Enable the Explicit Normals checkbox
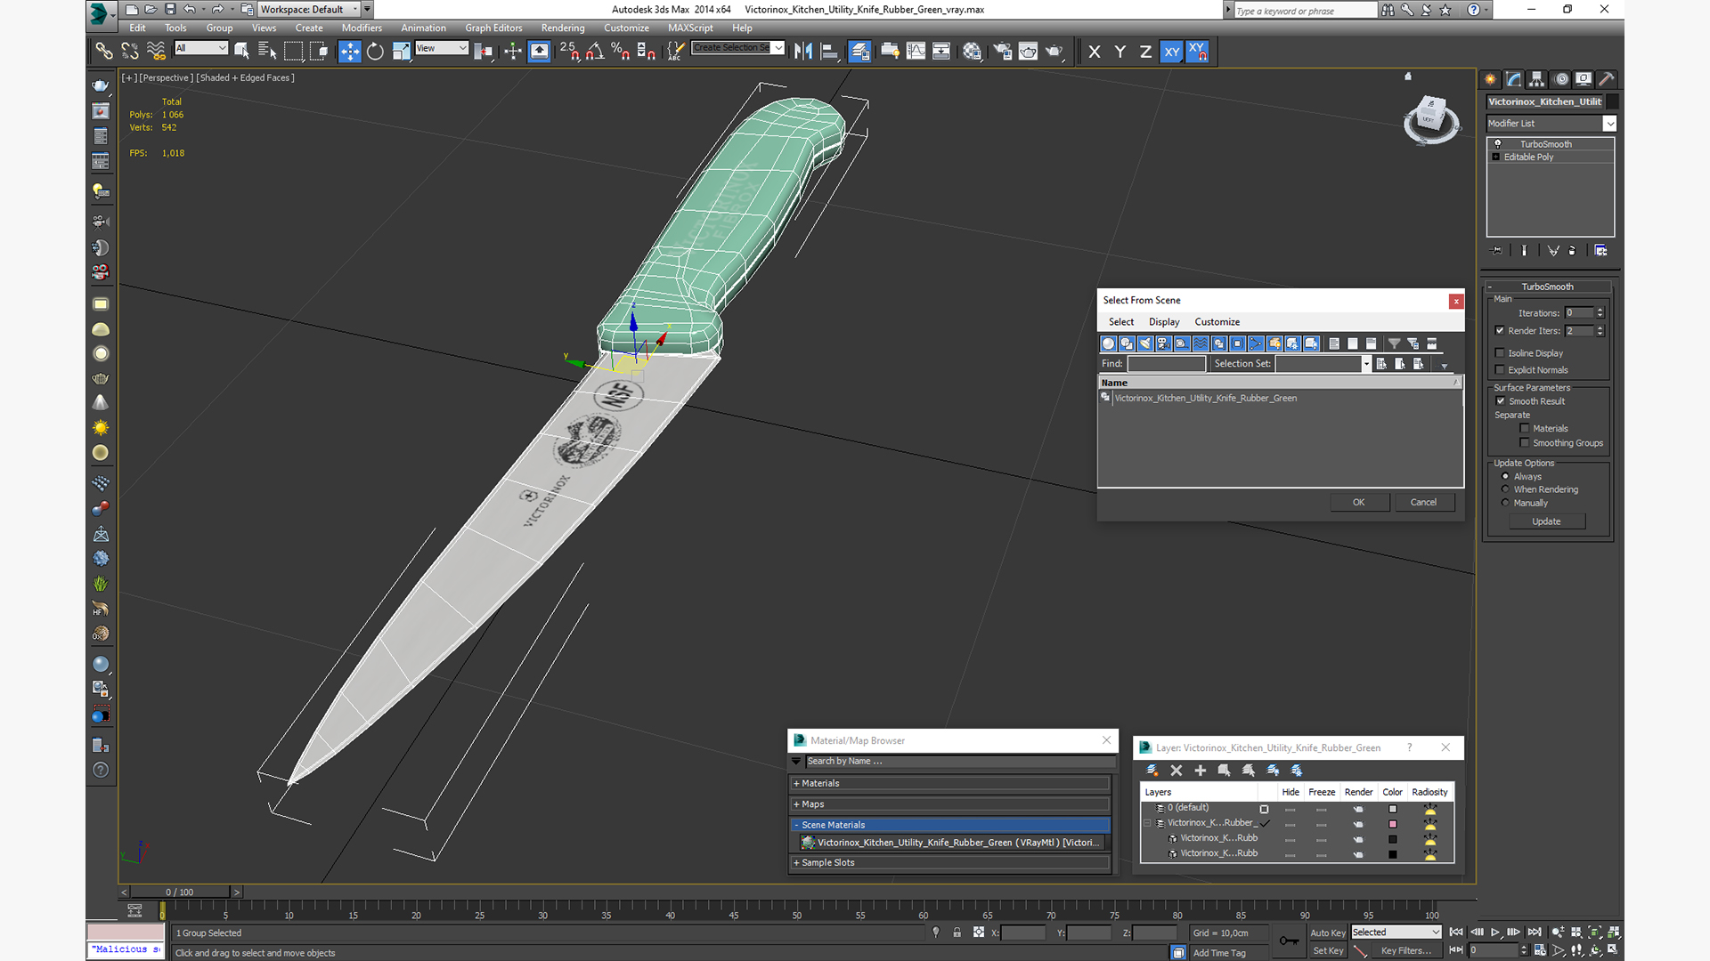Viewport: 1710px width, 961px height. click(x=1500, y=370)
